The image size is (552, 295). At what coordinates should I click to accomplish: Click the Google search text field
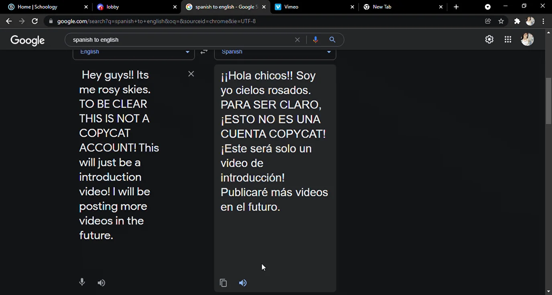pyautogui.click(x=181, y=40)
